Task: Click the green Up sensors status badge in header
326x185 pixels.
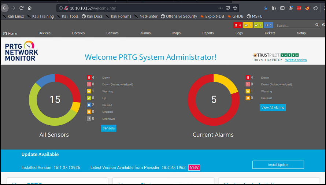Action: click(258, 25)
